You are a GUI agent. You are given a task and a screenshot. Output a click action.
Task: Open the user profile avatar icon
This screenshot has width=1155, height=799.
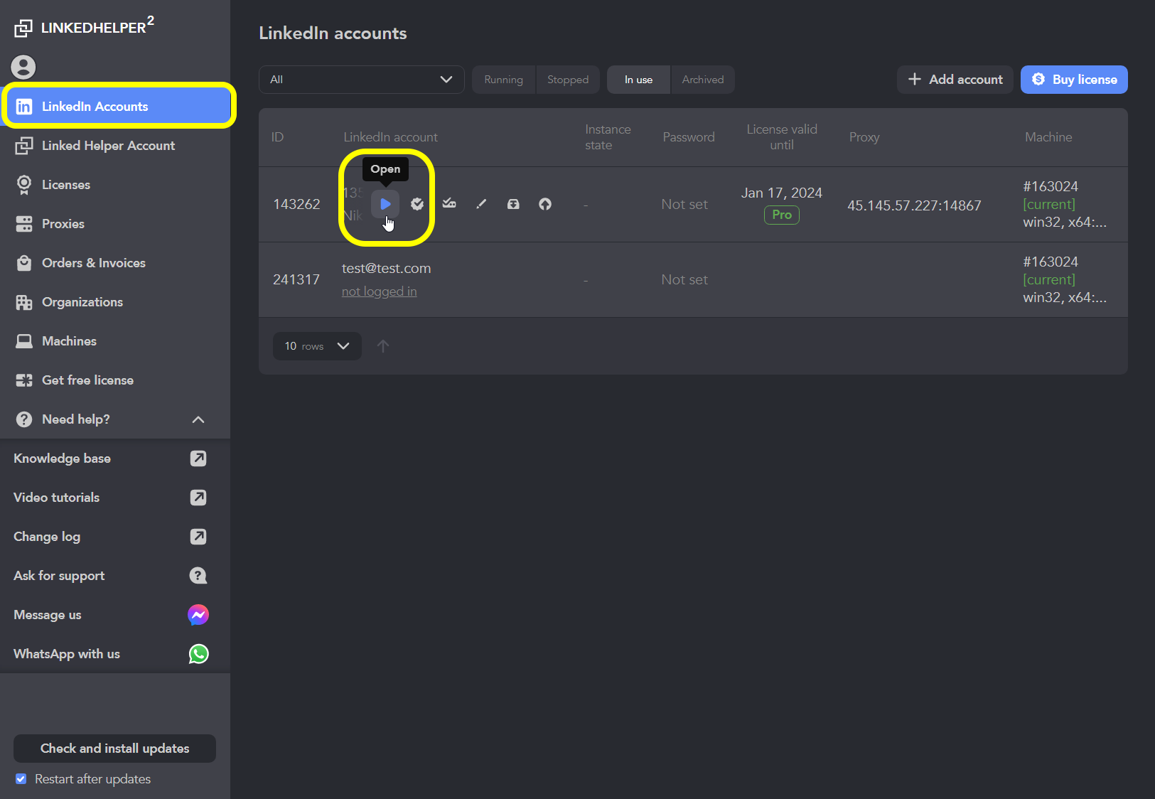coord(23,67)
